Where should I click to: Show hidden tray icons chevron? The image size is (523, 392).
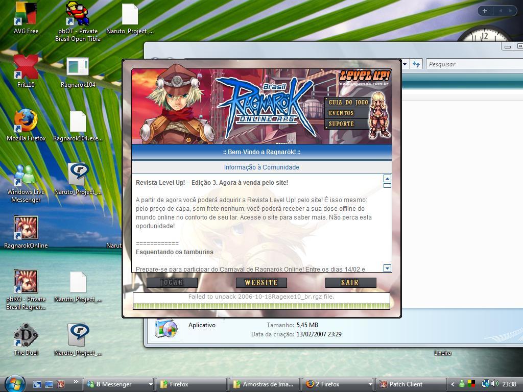click(x=453, y=384)
